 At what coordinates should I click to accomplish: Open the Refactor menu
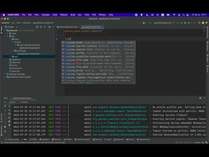click(64, 15)
